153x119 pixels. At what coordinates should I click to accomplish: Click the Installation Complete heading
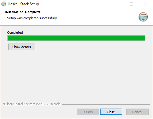(x=23, y=12)
